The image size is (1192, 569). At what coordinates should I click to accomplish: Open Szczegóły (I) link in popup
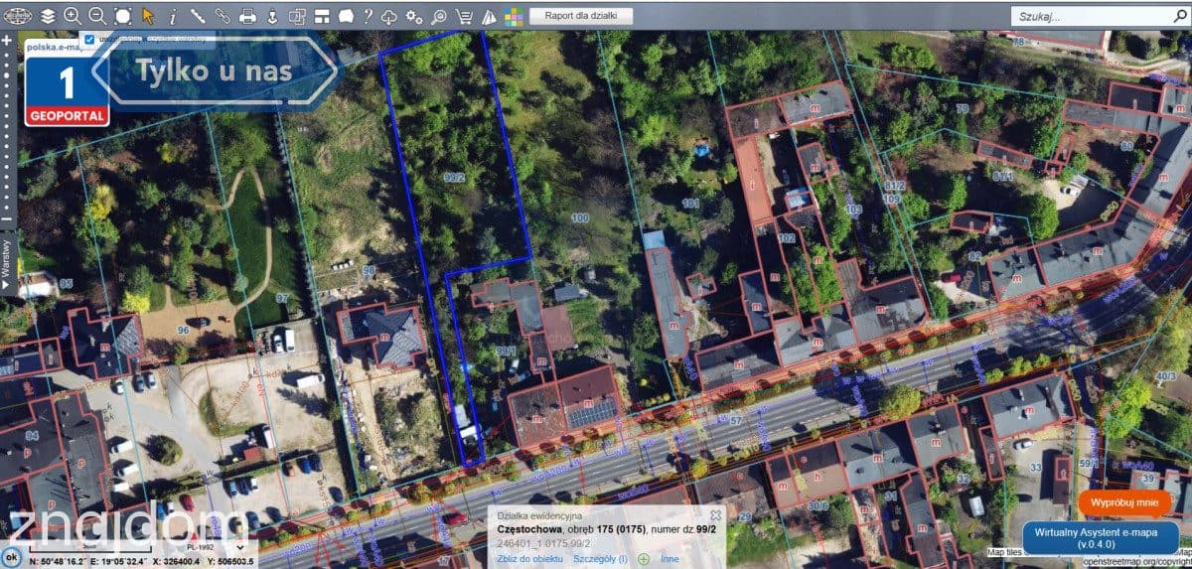(x=600, y=559)
